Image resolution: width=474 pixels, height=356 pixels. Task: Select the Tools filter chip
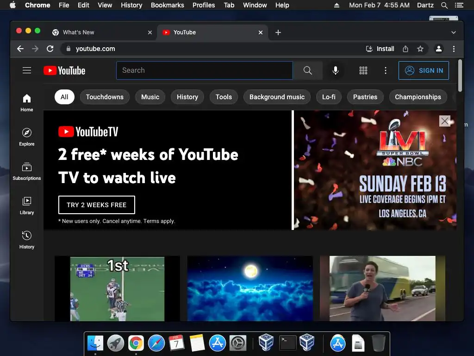pos(224,97)
